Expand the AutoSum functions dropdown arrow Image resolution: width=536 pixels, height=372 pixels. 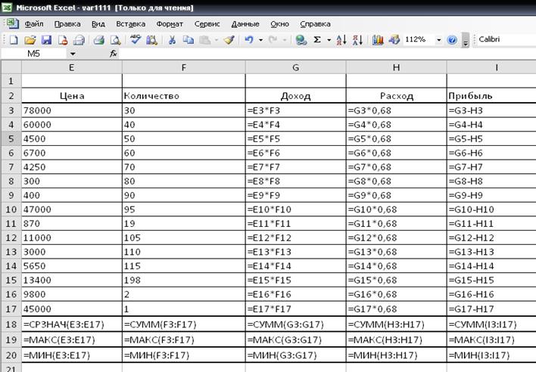[x=329, y=40]
